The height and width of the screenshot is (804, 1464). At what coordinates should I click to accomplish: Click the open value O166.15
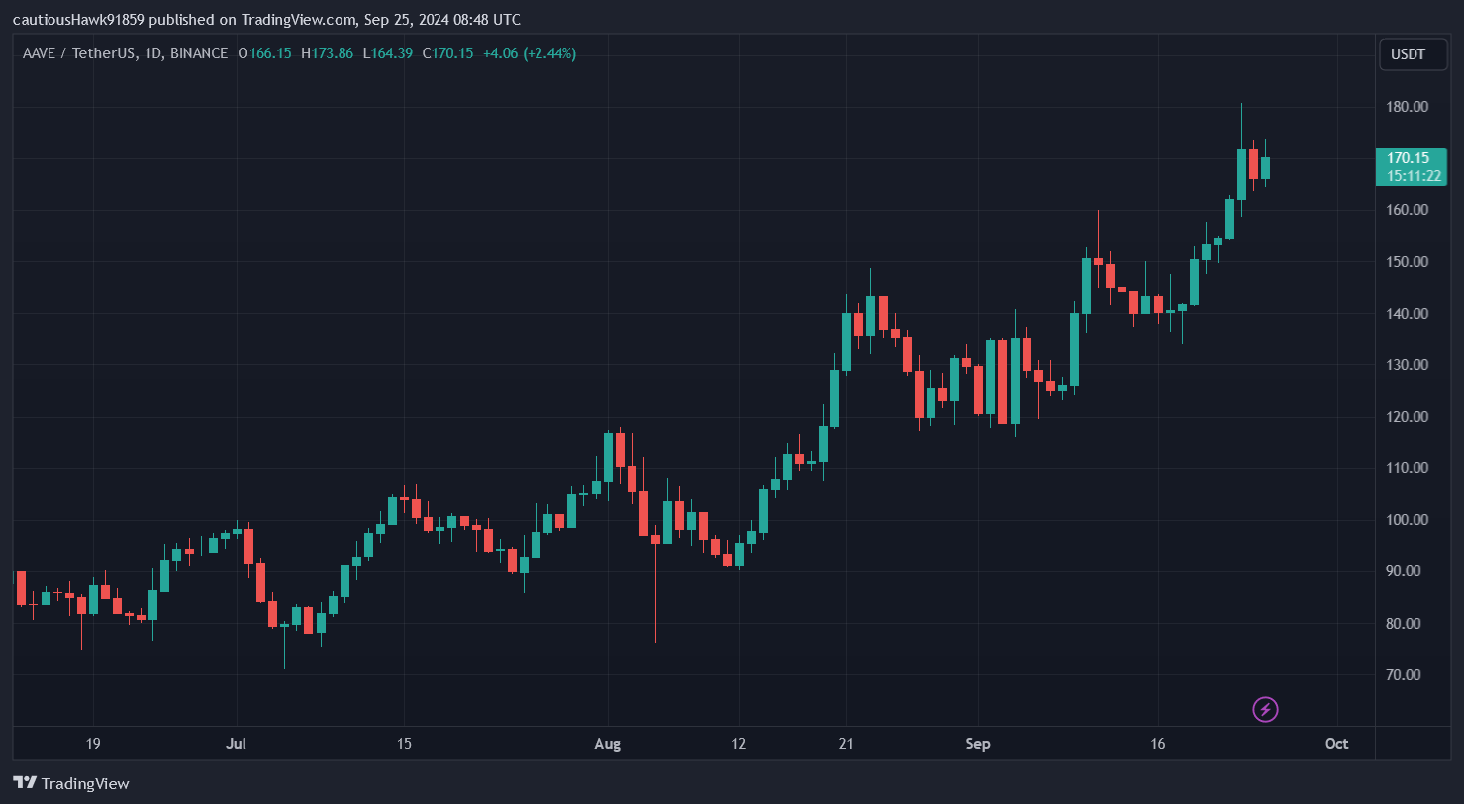[x=265, y=53]
